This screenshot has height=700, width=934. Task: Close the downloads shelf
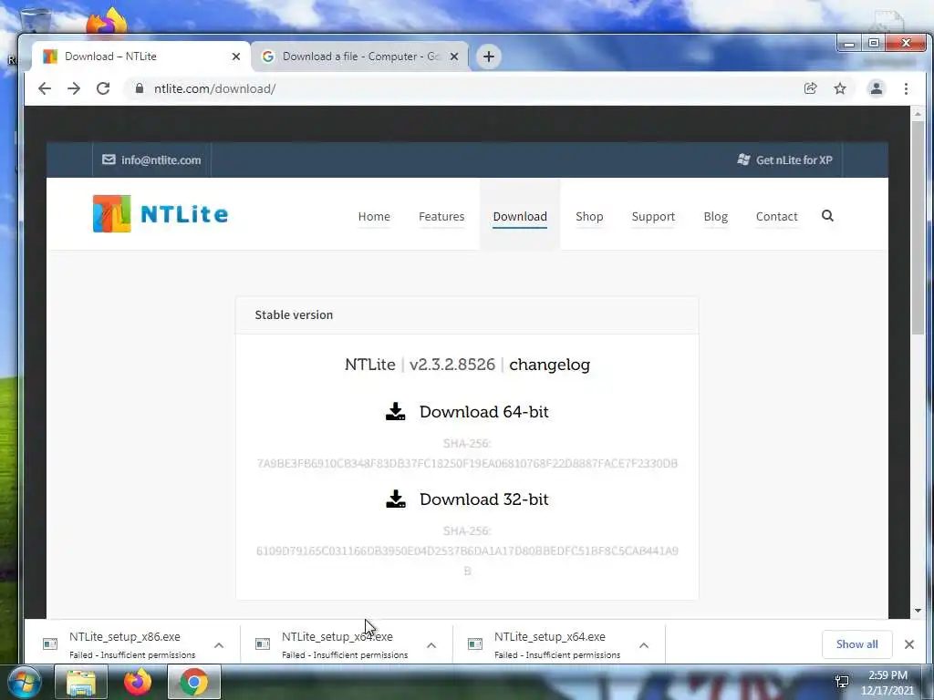pyautogui.click(x=909, y=644)
